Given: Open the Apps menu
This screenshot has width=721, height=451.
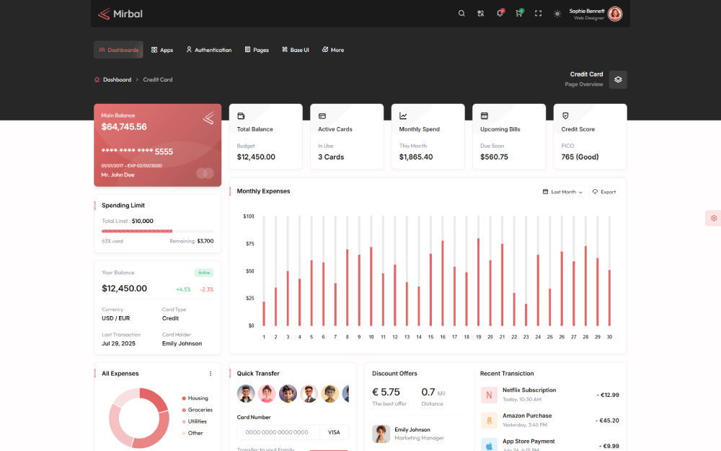Looking at the screenshot, I should 162,50.
